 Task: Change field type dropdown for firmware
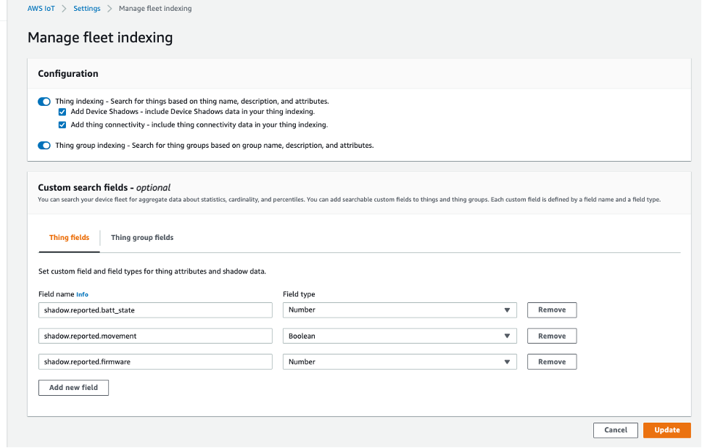coord(399,361)
